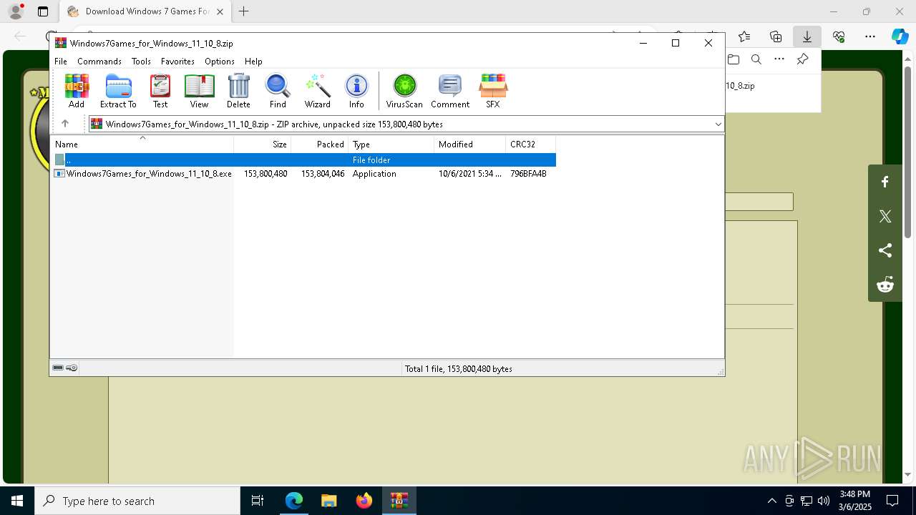
Task: Open the volume control in system tray
Action: (x=823, y=501)
